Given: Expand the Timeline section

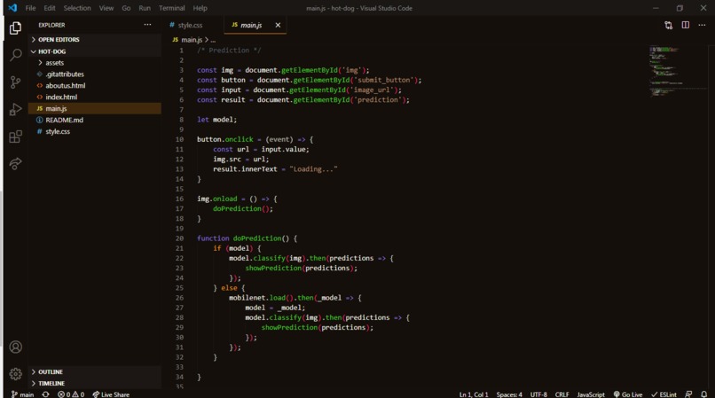Looking at the screenshot, I should pyautogui.click(x=94, y=384).
